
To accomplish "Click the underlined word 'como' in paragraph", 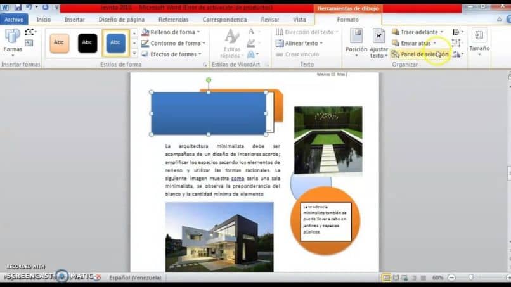I will [x=238, y=178].
